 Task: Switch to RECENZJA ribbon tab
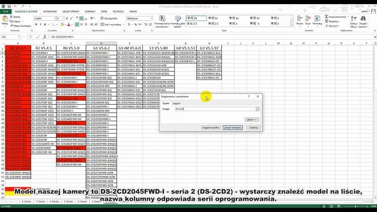click(118, 12)
